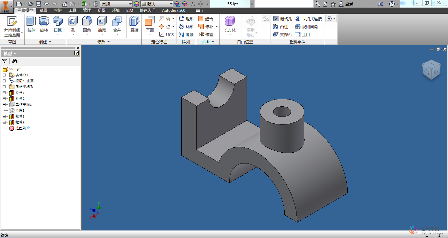Open the color wheel appearance adjust icon
Viewport: 448px width, 238px height.
136,4
